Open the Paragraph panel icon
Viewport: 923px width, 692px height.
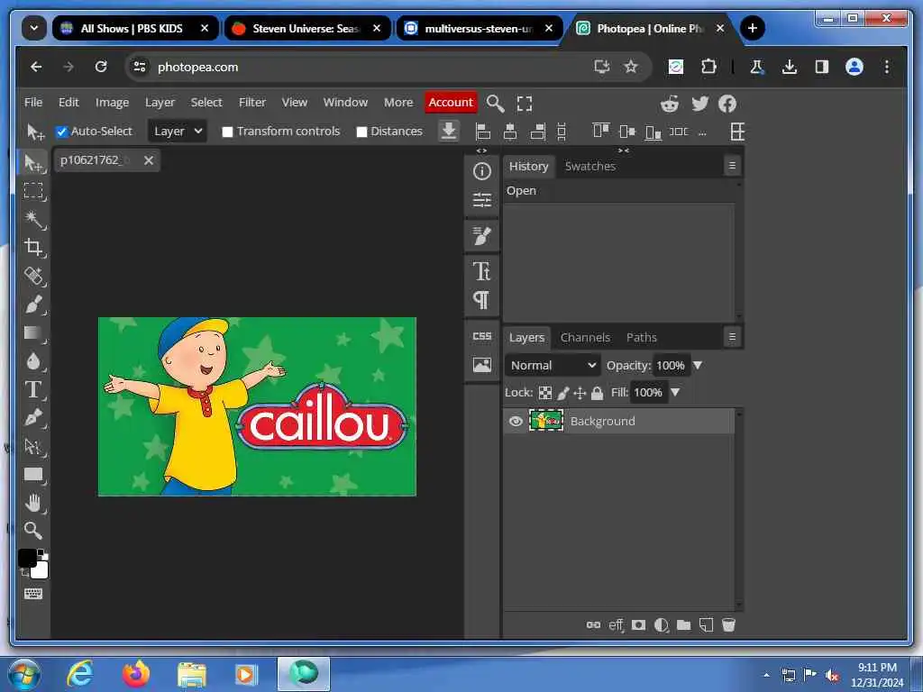point(482,300)
